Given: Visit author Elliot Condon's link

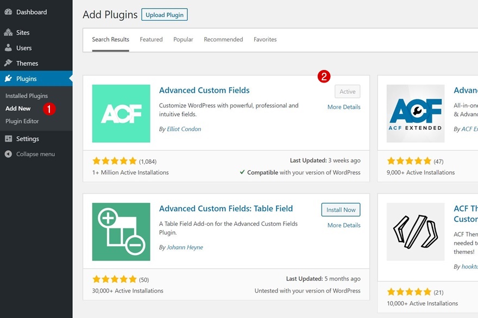Looking at the screenshot, I should click(x=184, y=129).
